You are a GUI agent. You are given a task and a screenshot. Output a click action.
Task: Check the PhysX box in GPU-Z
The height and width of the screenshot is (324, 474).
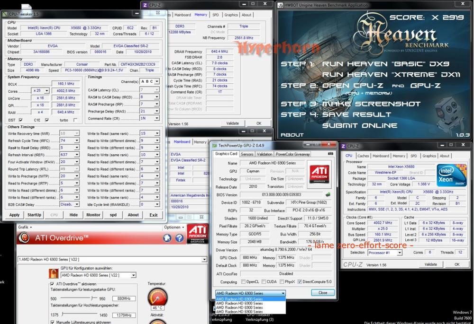pyautogui.click(x=282, y=282)
